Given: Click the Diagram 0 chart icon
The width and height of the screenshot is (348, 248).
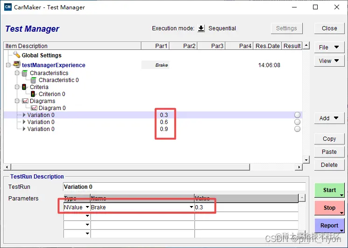Looking at the screenshot, I should [34, 108].
